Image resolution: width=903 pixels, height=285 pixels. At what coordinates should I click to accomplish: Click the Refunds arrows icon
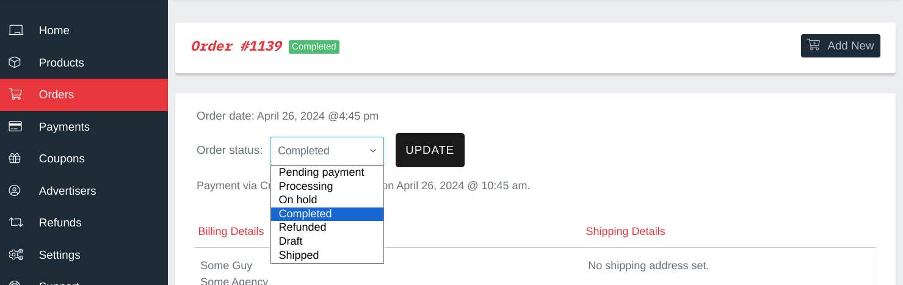[16, 223]
